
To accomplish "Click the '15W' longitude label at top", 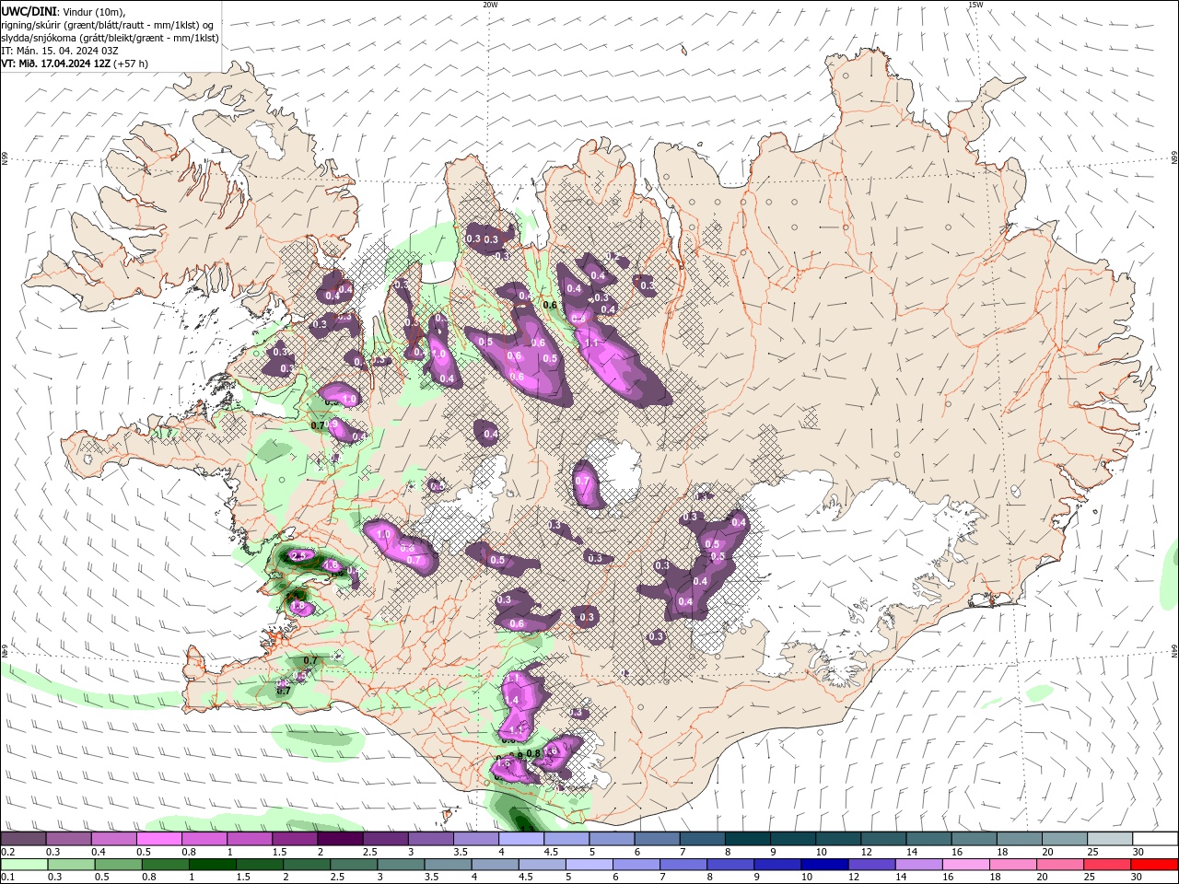I will pyautogui.click(x=975, y=5).
